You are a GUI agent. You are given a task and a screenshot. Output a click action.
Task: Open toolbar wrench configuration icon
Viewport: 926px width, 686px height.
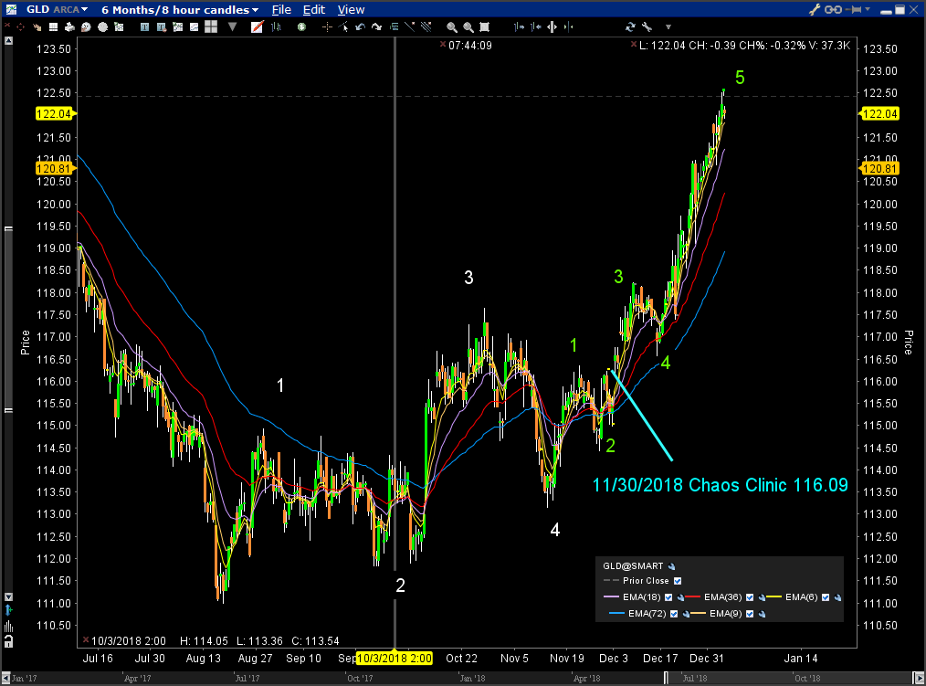click(x=647, y=27)
